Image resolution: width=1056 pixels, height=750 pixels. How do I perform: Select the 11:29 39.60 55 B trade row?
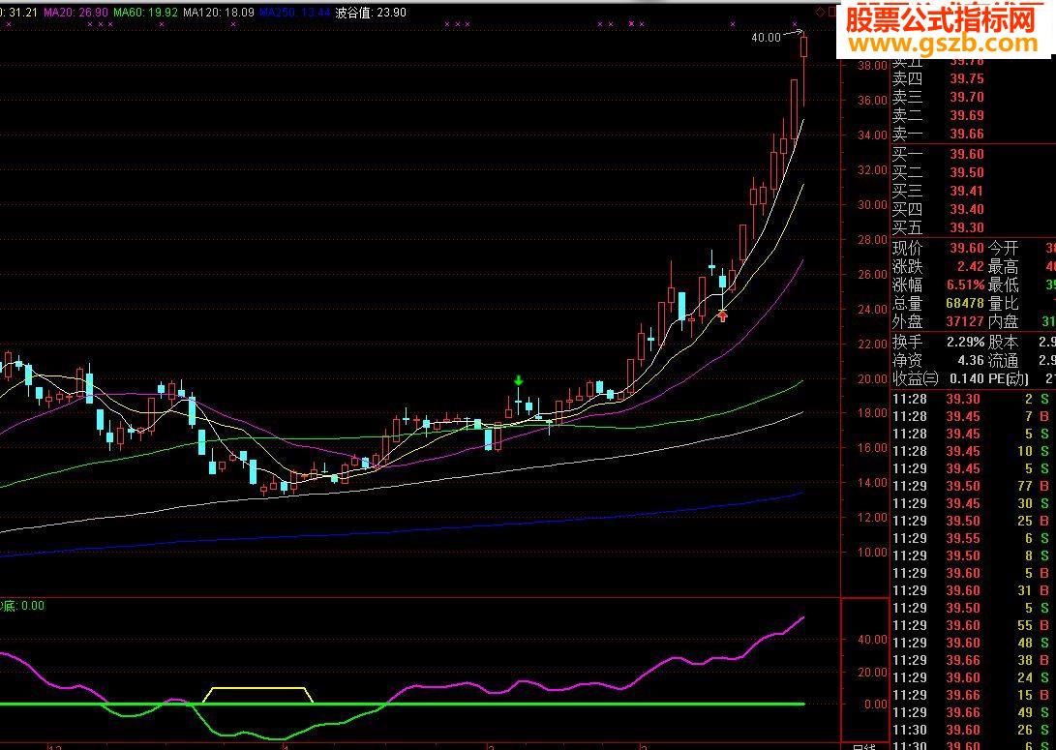pyautogui.click(x=973, y=625)
